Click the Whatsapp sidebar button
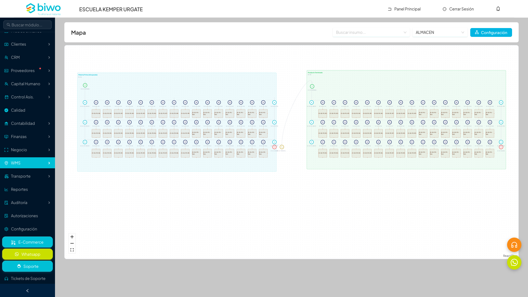The height and width of the screenshot is (297, 528). (x=28, y=254)
